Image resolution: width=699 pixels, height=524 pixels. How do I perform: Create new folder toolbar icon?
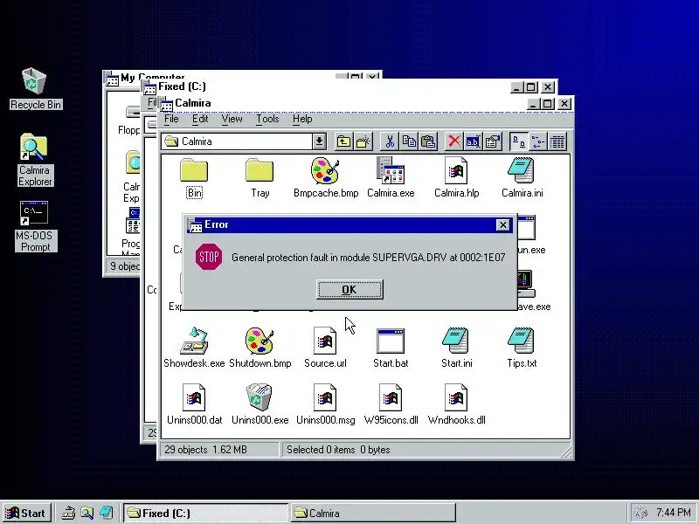(x=363, y=141)
